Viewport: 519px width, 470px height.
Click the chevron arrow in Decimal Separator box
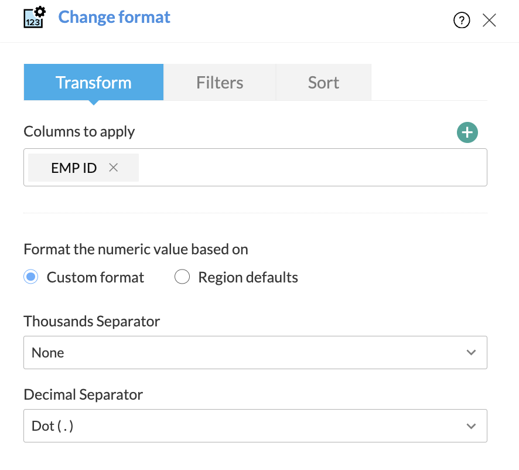(471, 425)
